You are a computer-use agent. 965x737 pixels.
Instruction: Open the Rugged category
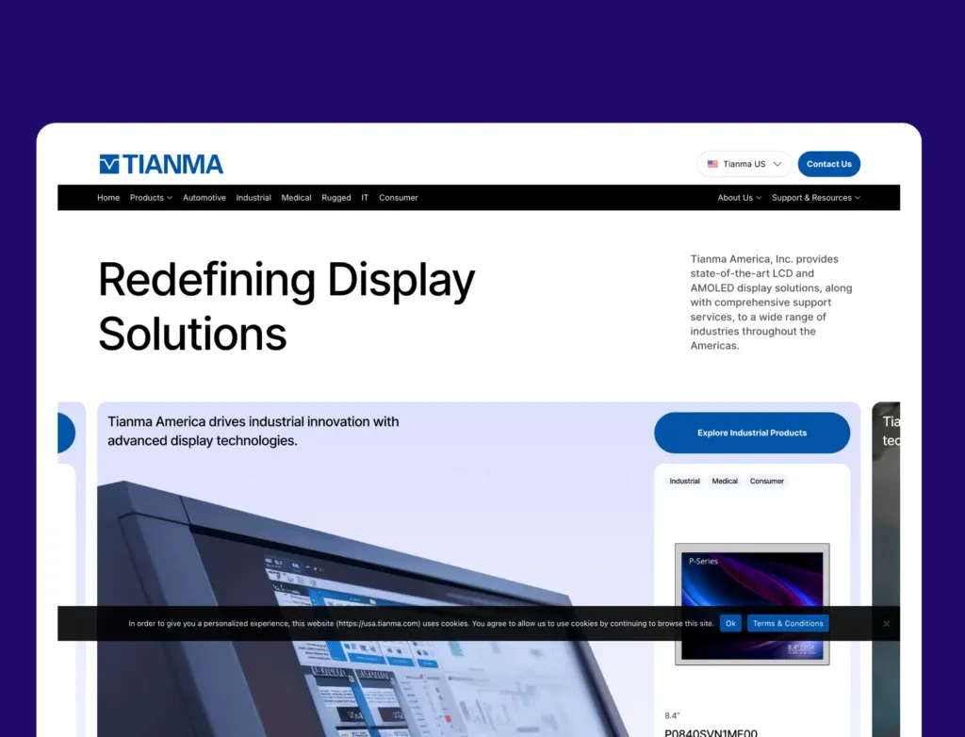coord(336,198)
